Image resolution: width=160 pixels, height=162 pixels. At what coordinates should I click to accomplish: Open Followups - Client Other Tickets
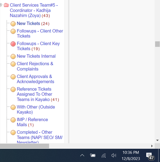(40, 33)
